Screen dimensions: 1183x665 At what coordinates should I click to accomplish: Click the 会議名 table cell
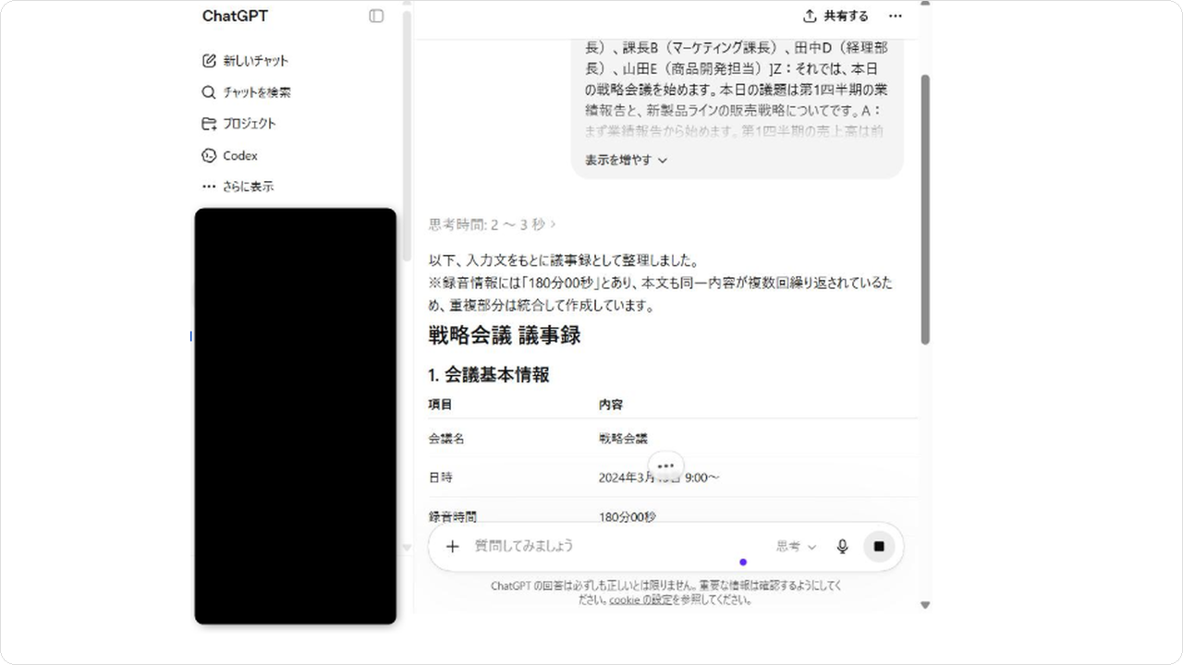tap(446, 439)
